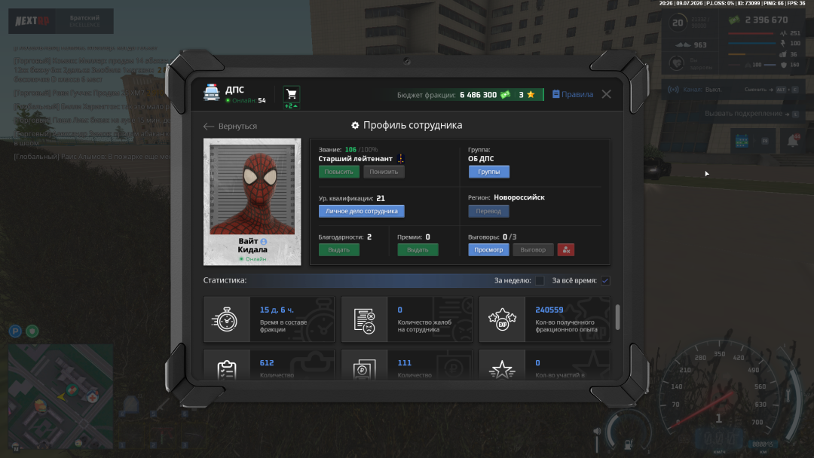Click the green circle icon above the minimap
The width and height of the screenshot is (814, 458).
(x=32, y=331)
